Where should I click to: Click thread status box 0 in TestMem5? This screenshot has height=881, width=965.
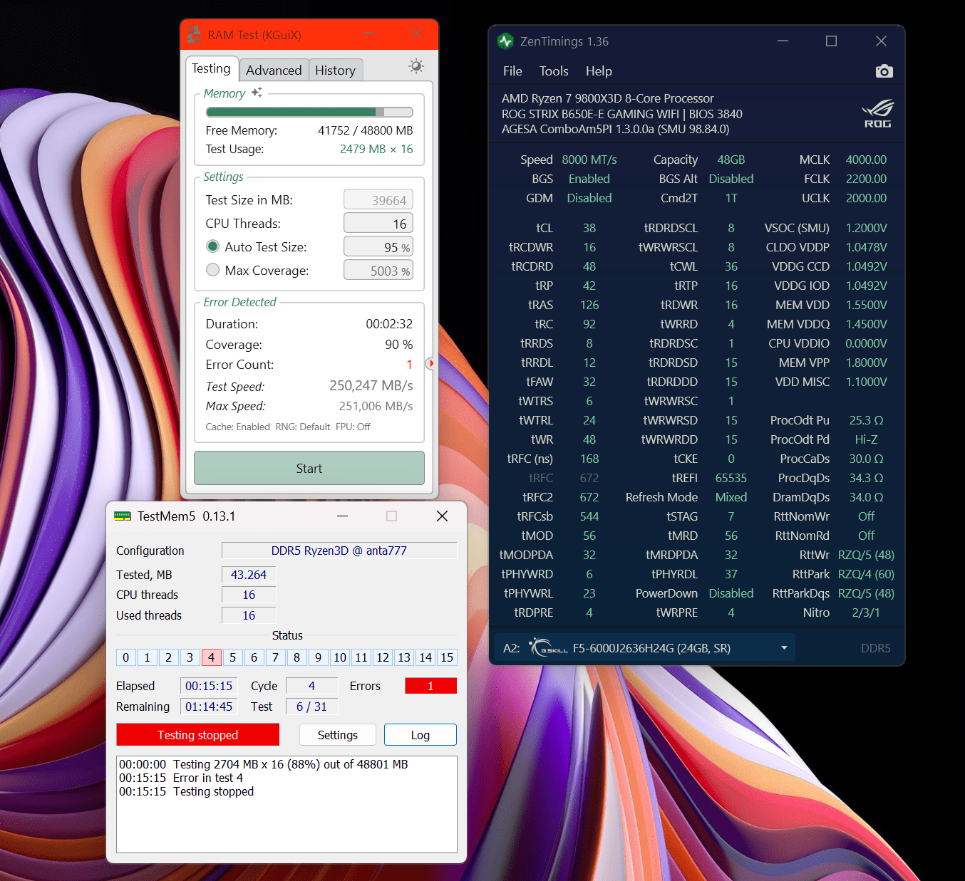tap(125, 657)
